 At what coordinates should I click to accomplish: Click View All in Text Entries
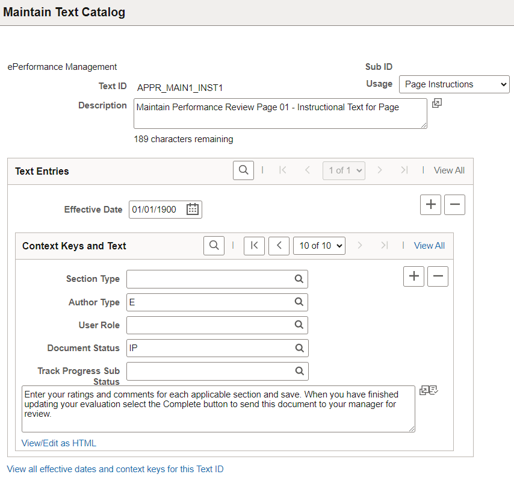449,170
